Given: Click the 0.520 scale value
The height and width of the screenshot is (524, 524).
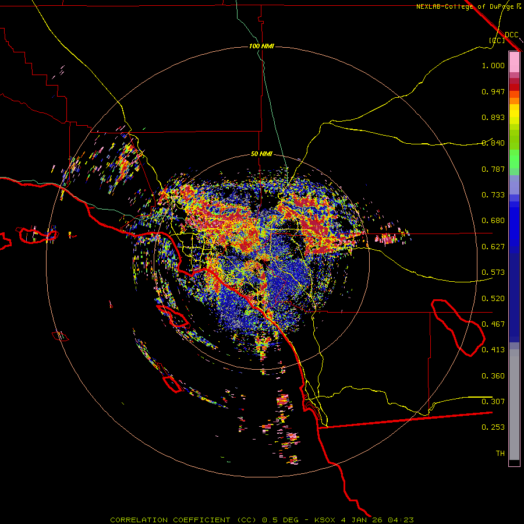Looking at the screenshot, I should (493, 299).
